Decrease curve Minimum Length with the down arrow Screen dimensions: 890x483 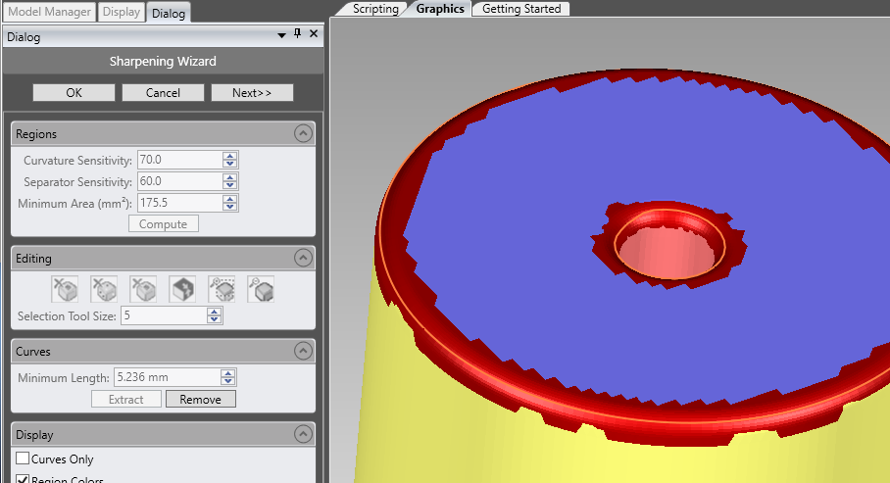click(x=227, y=381)
